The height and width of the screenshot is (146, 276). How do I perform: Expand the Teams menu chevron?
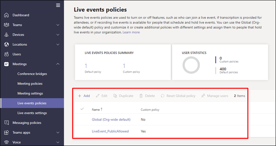[x=58, y=25]
